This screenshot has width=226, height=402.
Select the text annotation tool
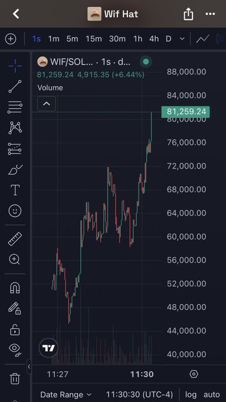click(15, 190)
